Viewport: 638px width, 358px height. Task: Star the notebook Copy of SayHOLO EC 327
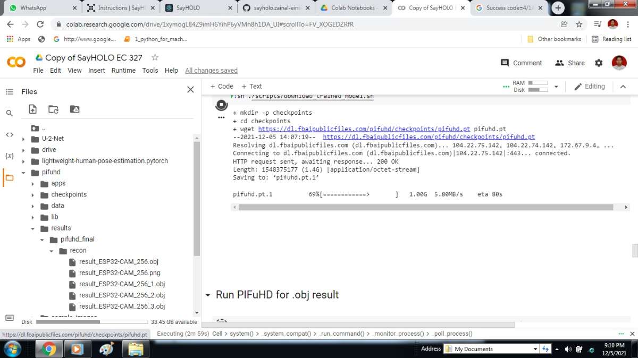(155, 57)
